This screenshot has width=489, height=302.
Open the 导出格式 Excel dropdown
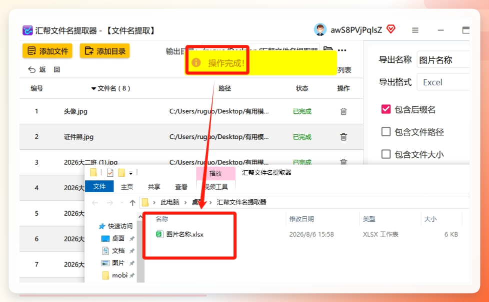click(443, 82)
